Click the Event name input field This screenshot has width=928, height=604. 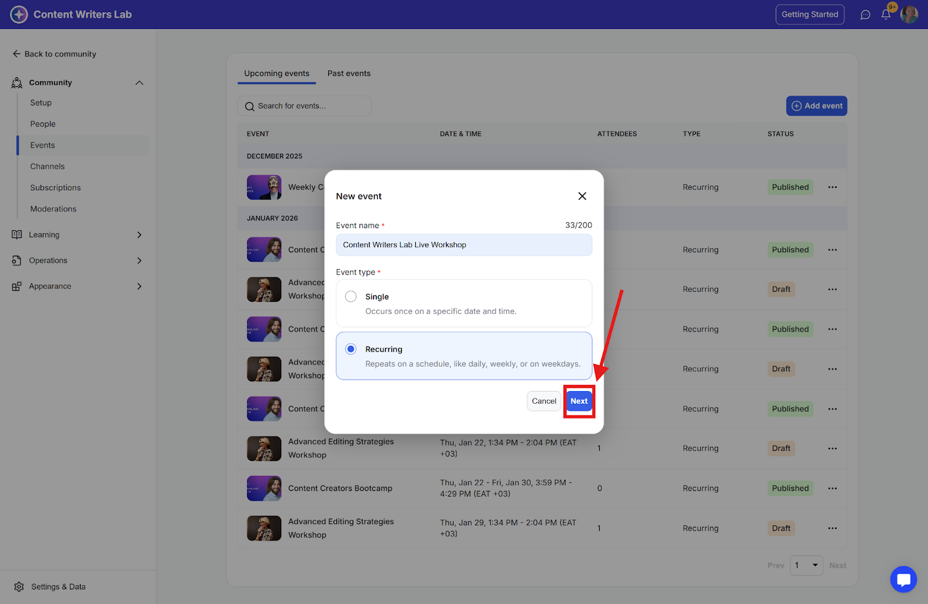click(463, 245)
